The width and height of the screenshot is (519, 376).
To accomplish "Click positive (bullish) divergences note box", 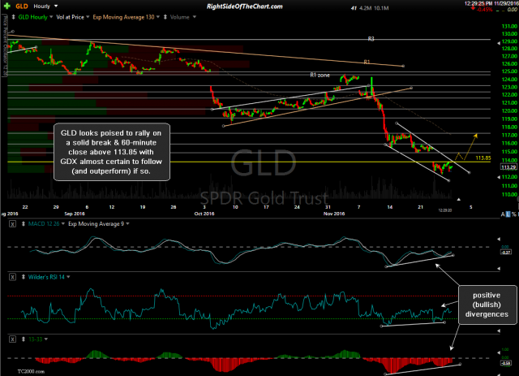I will 487,305.
